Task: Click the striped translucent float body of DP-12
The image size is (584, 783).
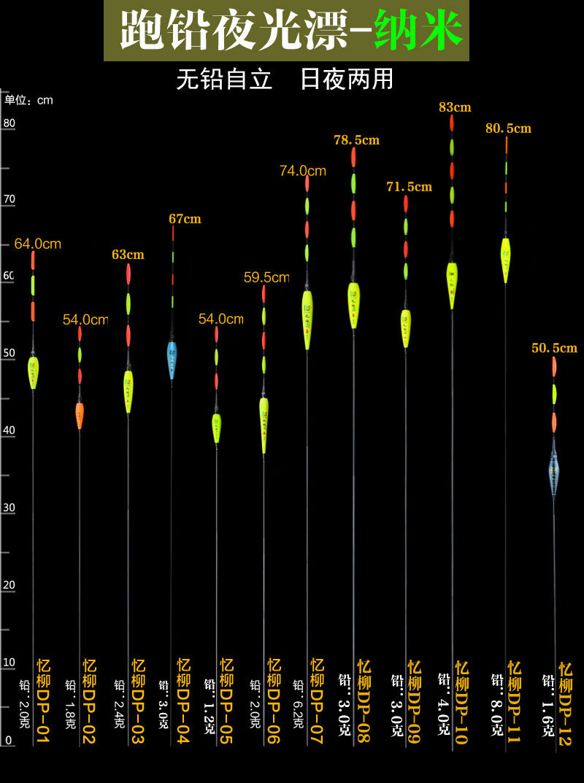Action: click(554, 471)
